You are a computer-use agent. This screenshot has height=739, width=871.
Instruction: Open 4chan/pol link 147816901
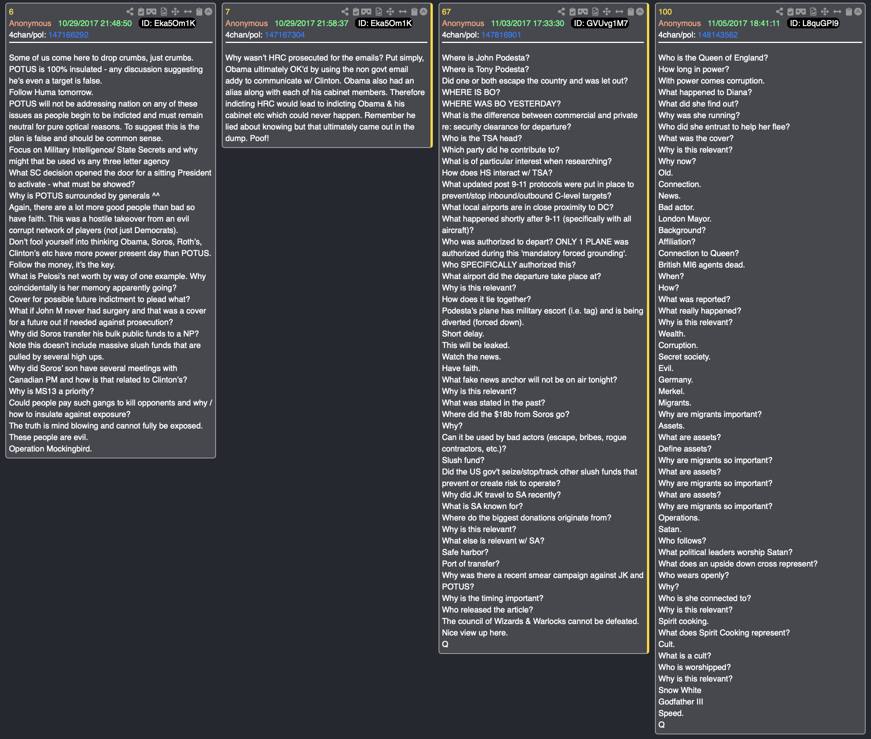coord(501,35)
